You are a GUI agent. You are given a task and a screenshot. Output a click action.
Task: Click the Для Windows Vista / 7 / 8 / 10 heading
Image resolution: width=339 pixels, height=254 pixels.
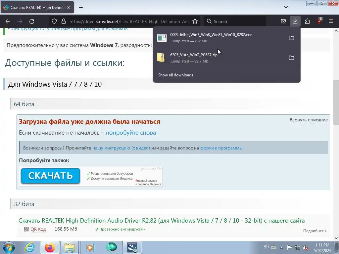tap(55, 84)
